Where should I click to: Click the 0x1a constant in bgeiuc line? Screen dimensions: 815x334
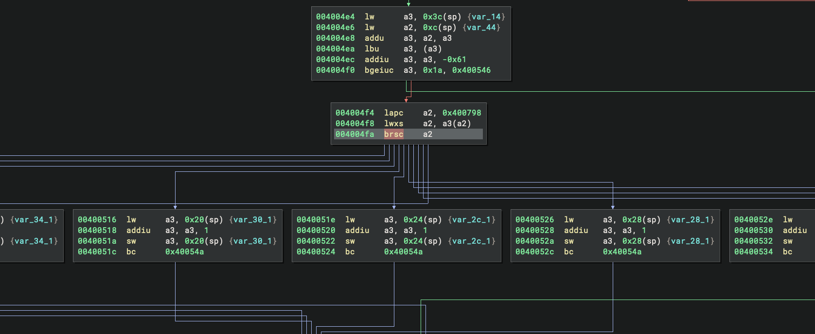(x=433, y=70)
